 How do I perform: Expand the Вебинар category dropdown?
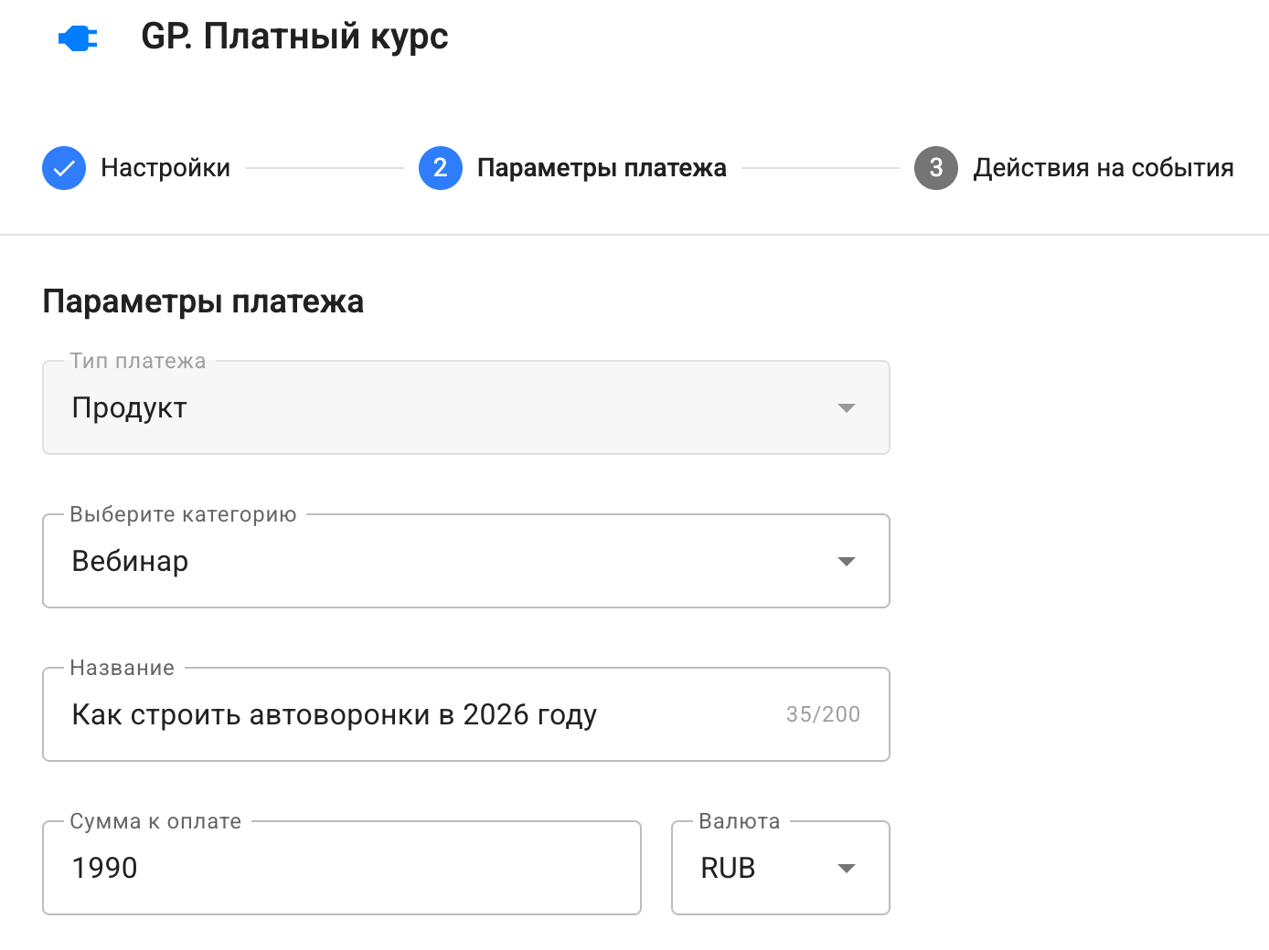coord(439,562)
